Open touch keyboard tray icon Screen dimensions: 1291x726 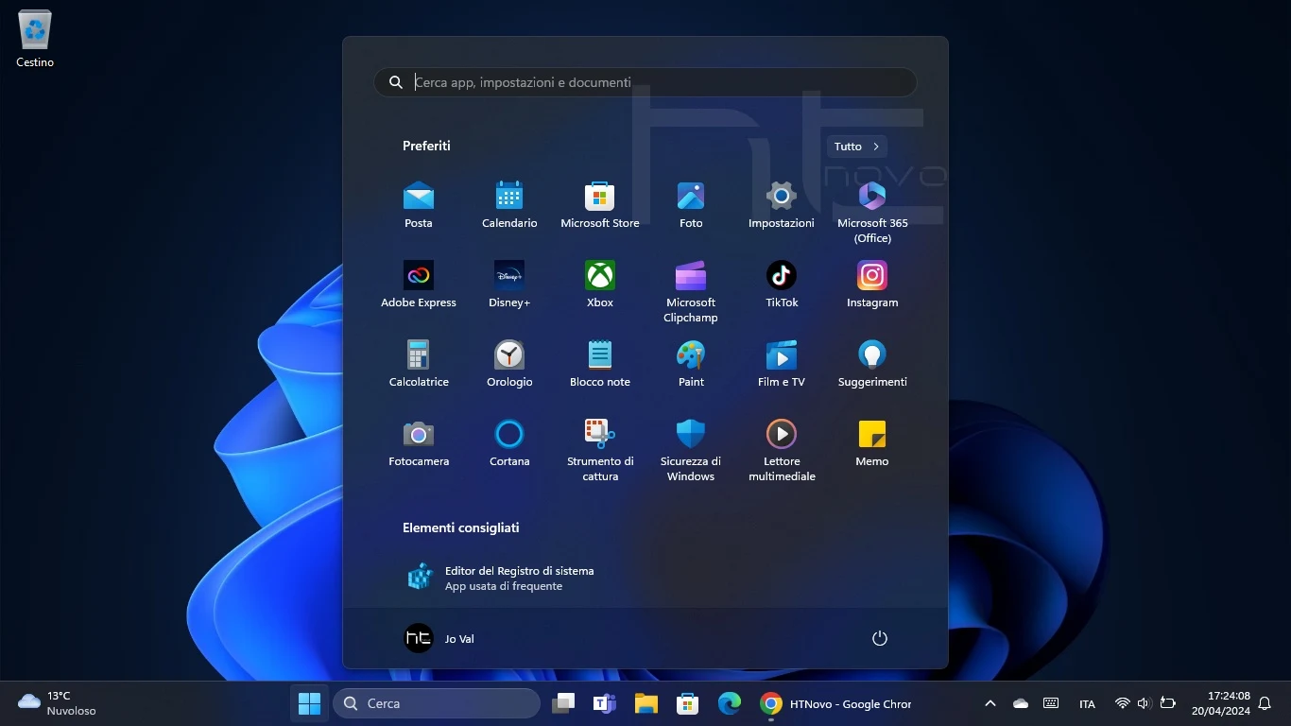click(x=1051, y=703)
